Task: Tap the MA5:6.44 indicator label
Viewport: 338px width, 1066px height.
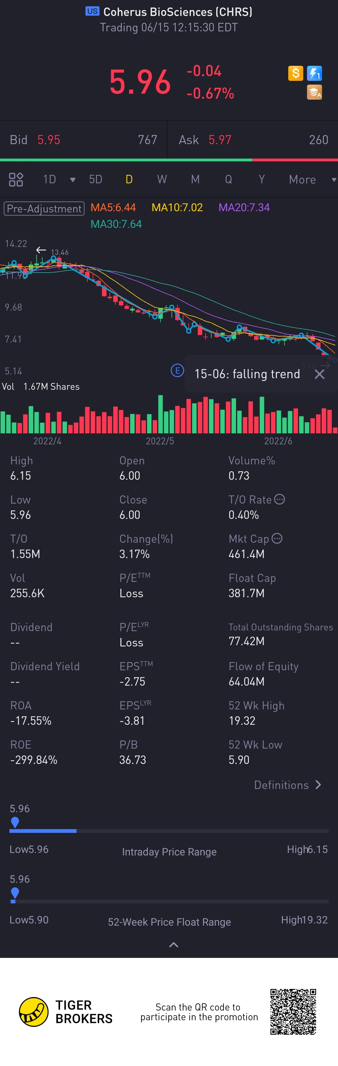Action: pyautogui.click(x=113, y=208)
